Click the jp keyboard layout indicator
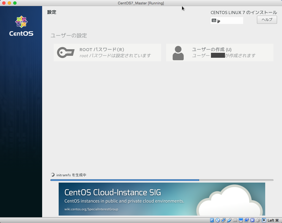 (227, 20)
